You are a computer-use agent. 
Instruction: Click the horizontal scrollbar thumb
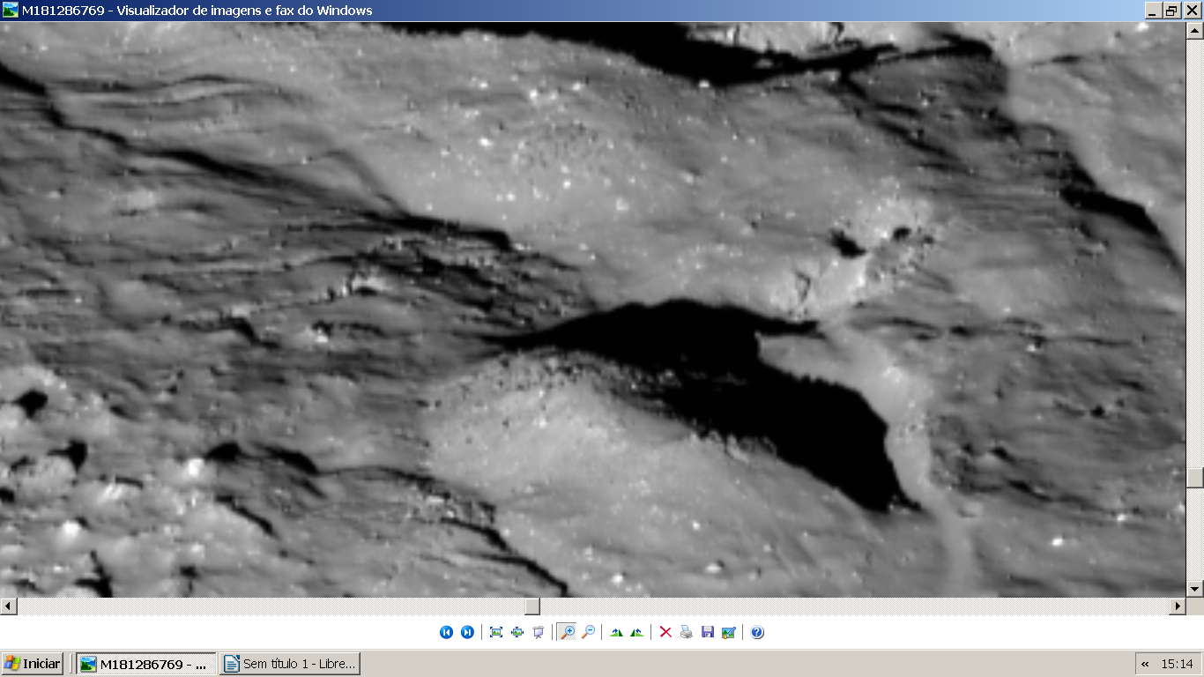531,606
